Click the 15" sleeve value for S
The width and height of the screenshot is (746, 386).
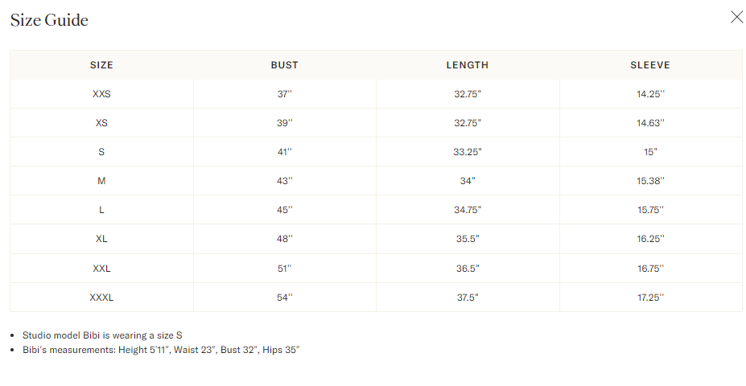tap(650, 152)
